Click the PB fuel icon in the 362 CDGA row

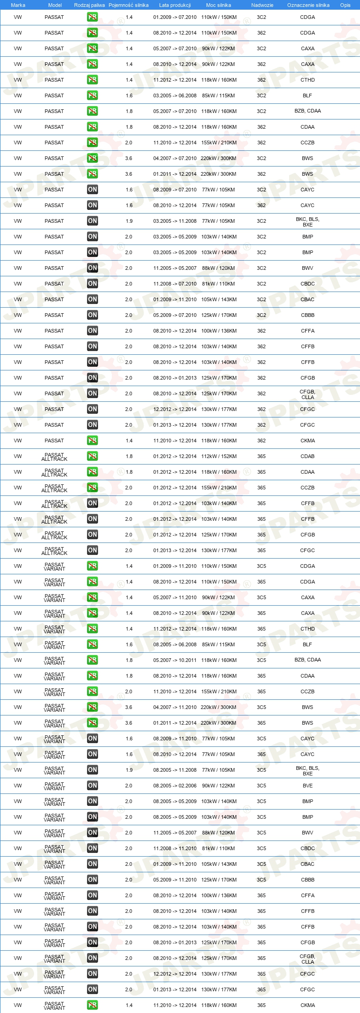(x=93, y=33)
